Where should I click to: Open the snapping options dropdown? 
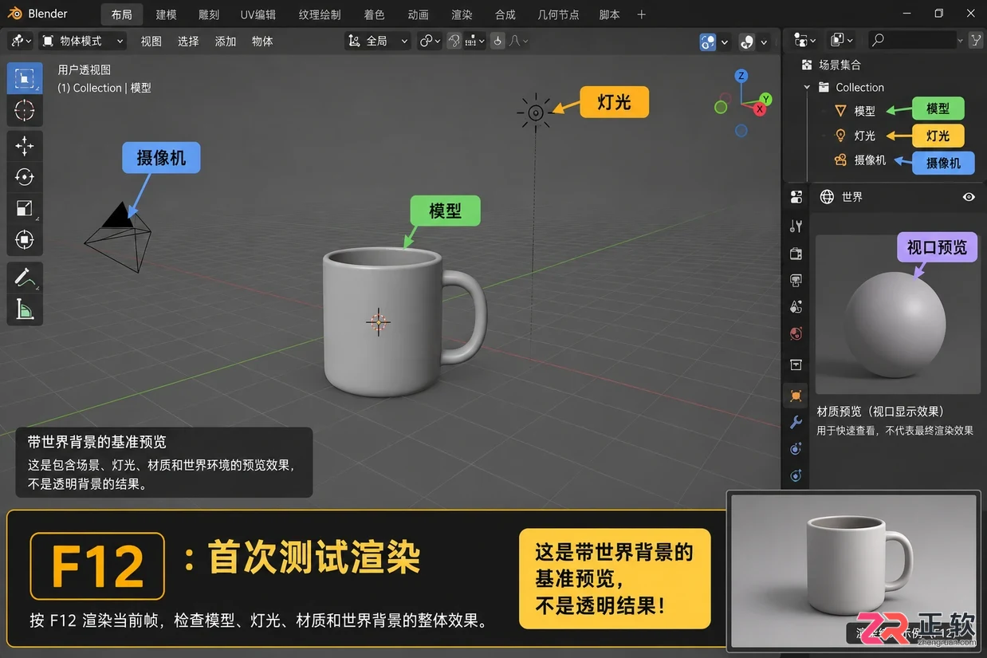pos(474,41)
